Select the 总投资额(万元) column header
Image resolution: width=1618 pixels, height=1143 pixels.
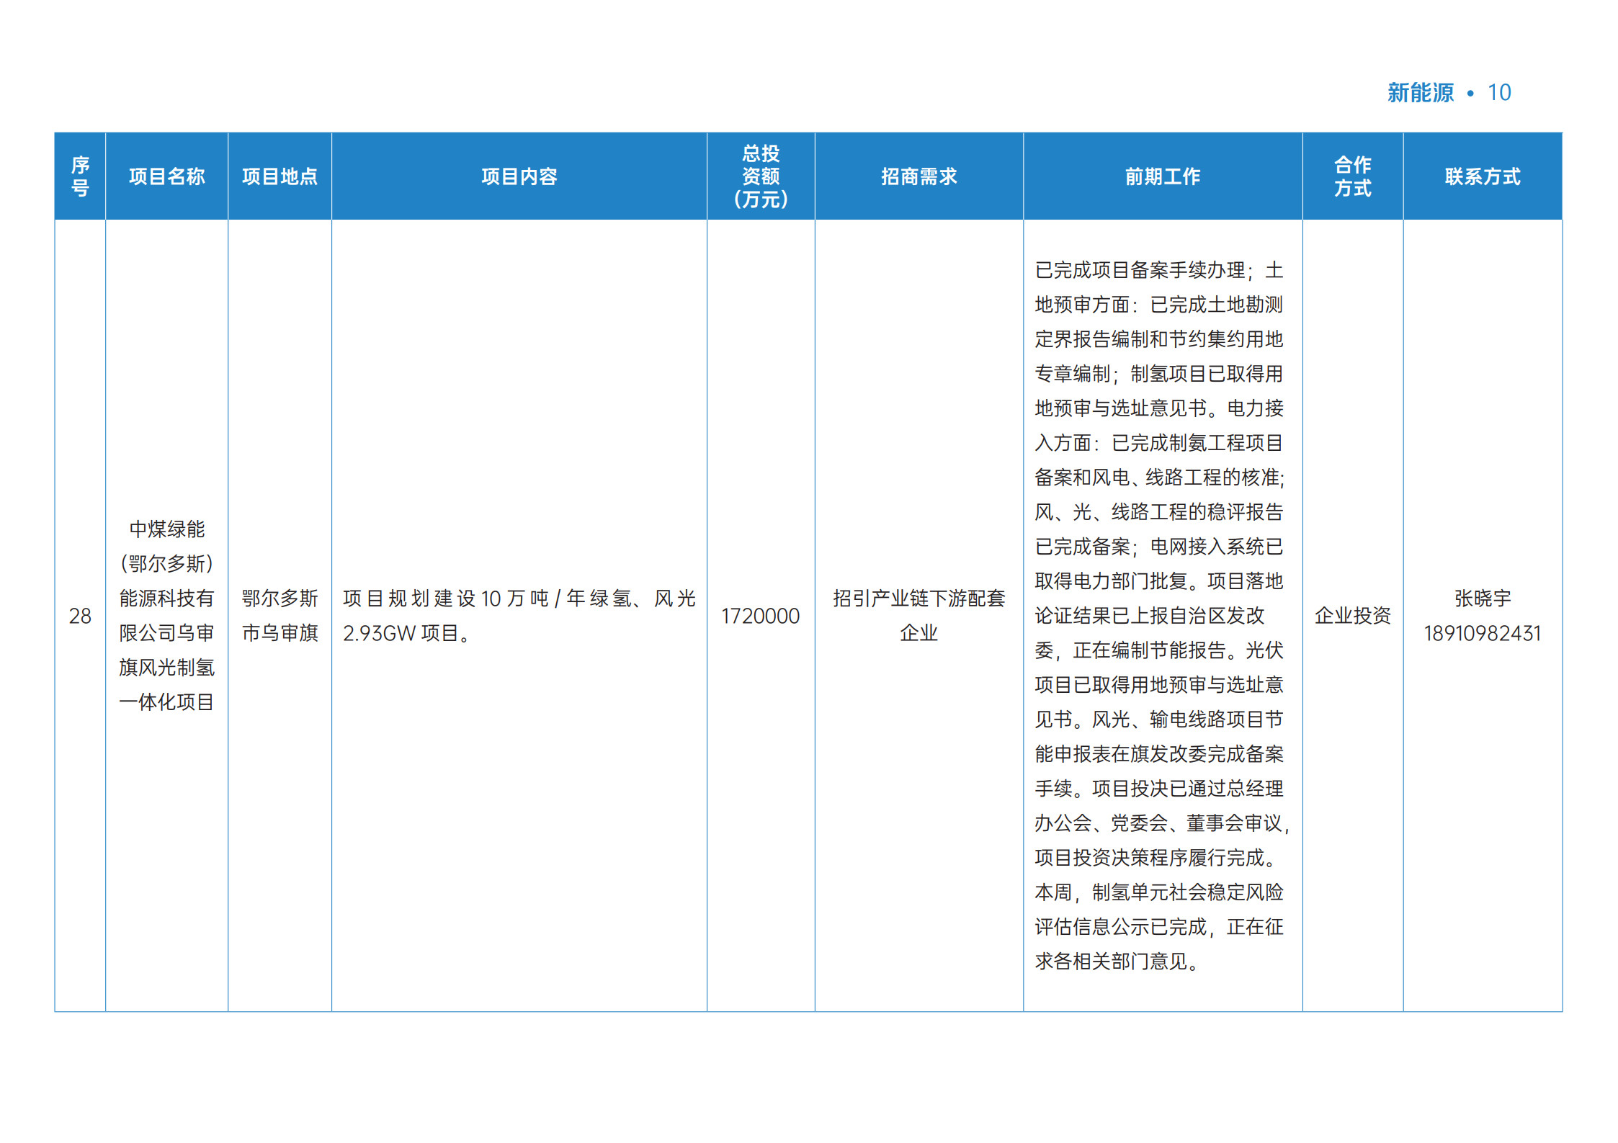coord(761,176)
